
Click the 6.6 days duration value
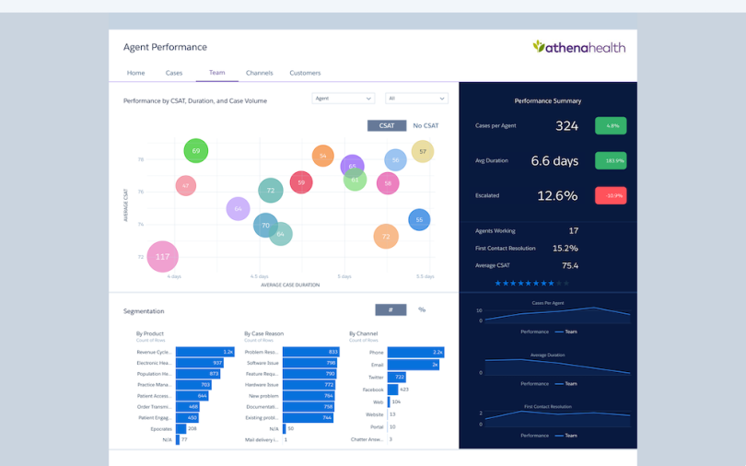(554, 161)
